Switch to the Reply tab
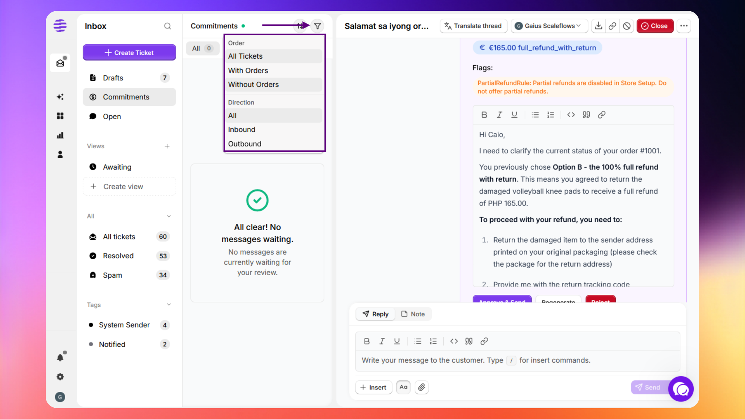 click(x=375, y=314)
